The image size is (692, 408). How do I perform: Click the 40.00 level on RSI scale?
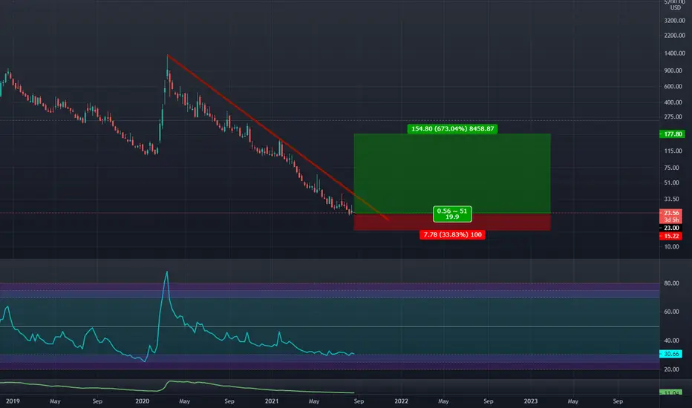(x=672, y=340)
